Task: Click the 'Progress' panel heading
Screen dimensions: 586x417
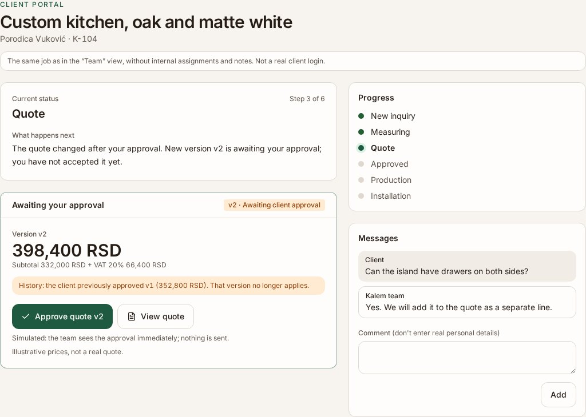Action: [376, 98]
